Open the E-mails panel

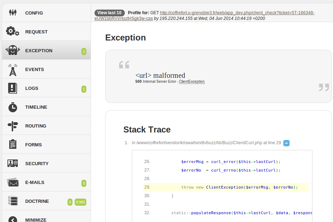click(x=46, y=182)
